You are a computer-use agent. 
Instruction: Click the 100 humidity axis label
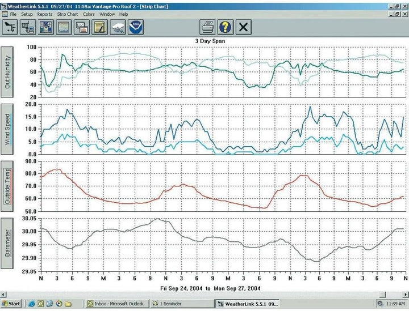click(x=32, y=47)
